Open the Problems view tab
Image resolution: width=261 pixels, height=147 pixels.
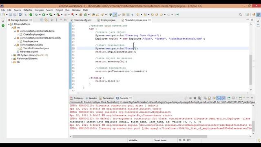click(x=77, y=98)
